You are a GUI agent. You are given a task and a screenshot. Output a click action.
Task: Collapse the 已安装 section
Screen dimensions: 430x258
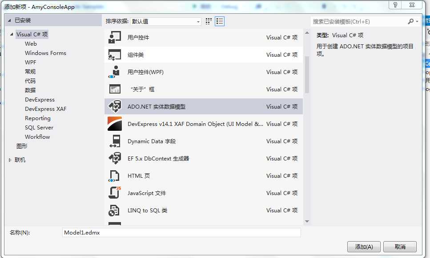click(10, 20)
